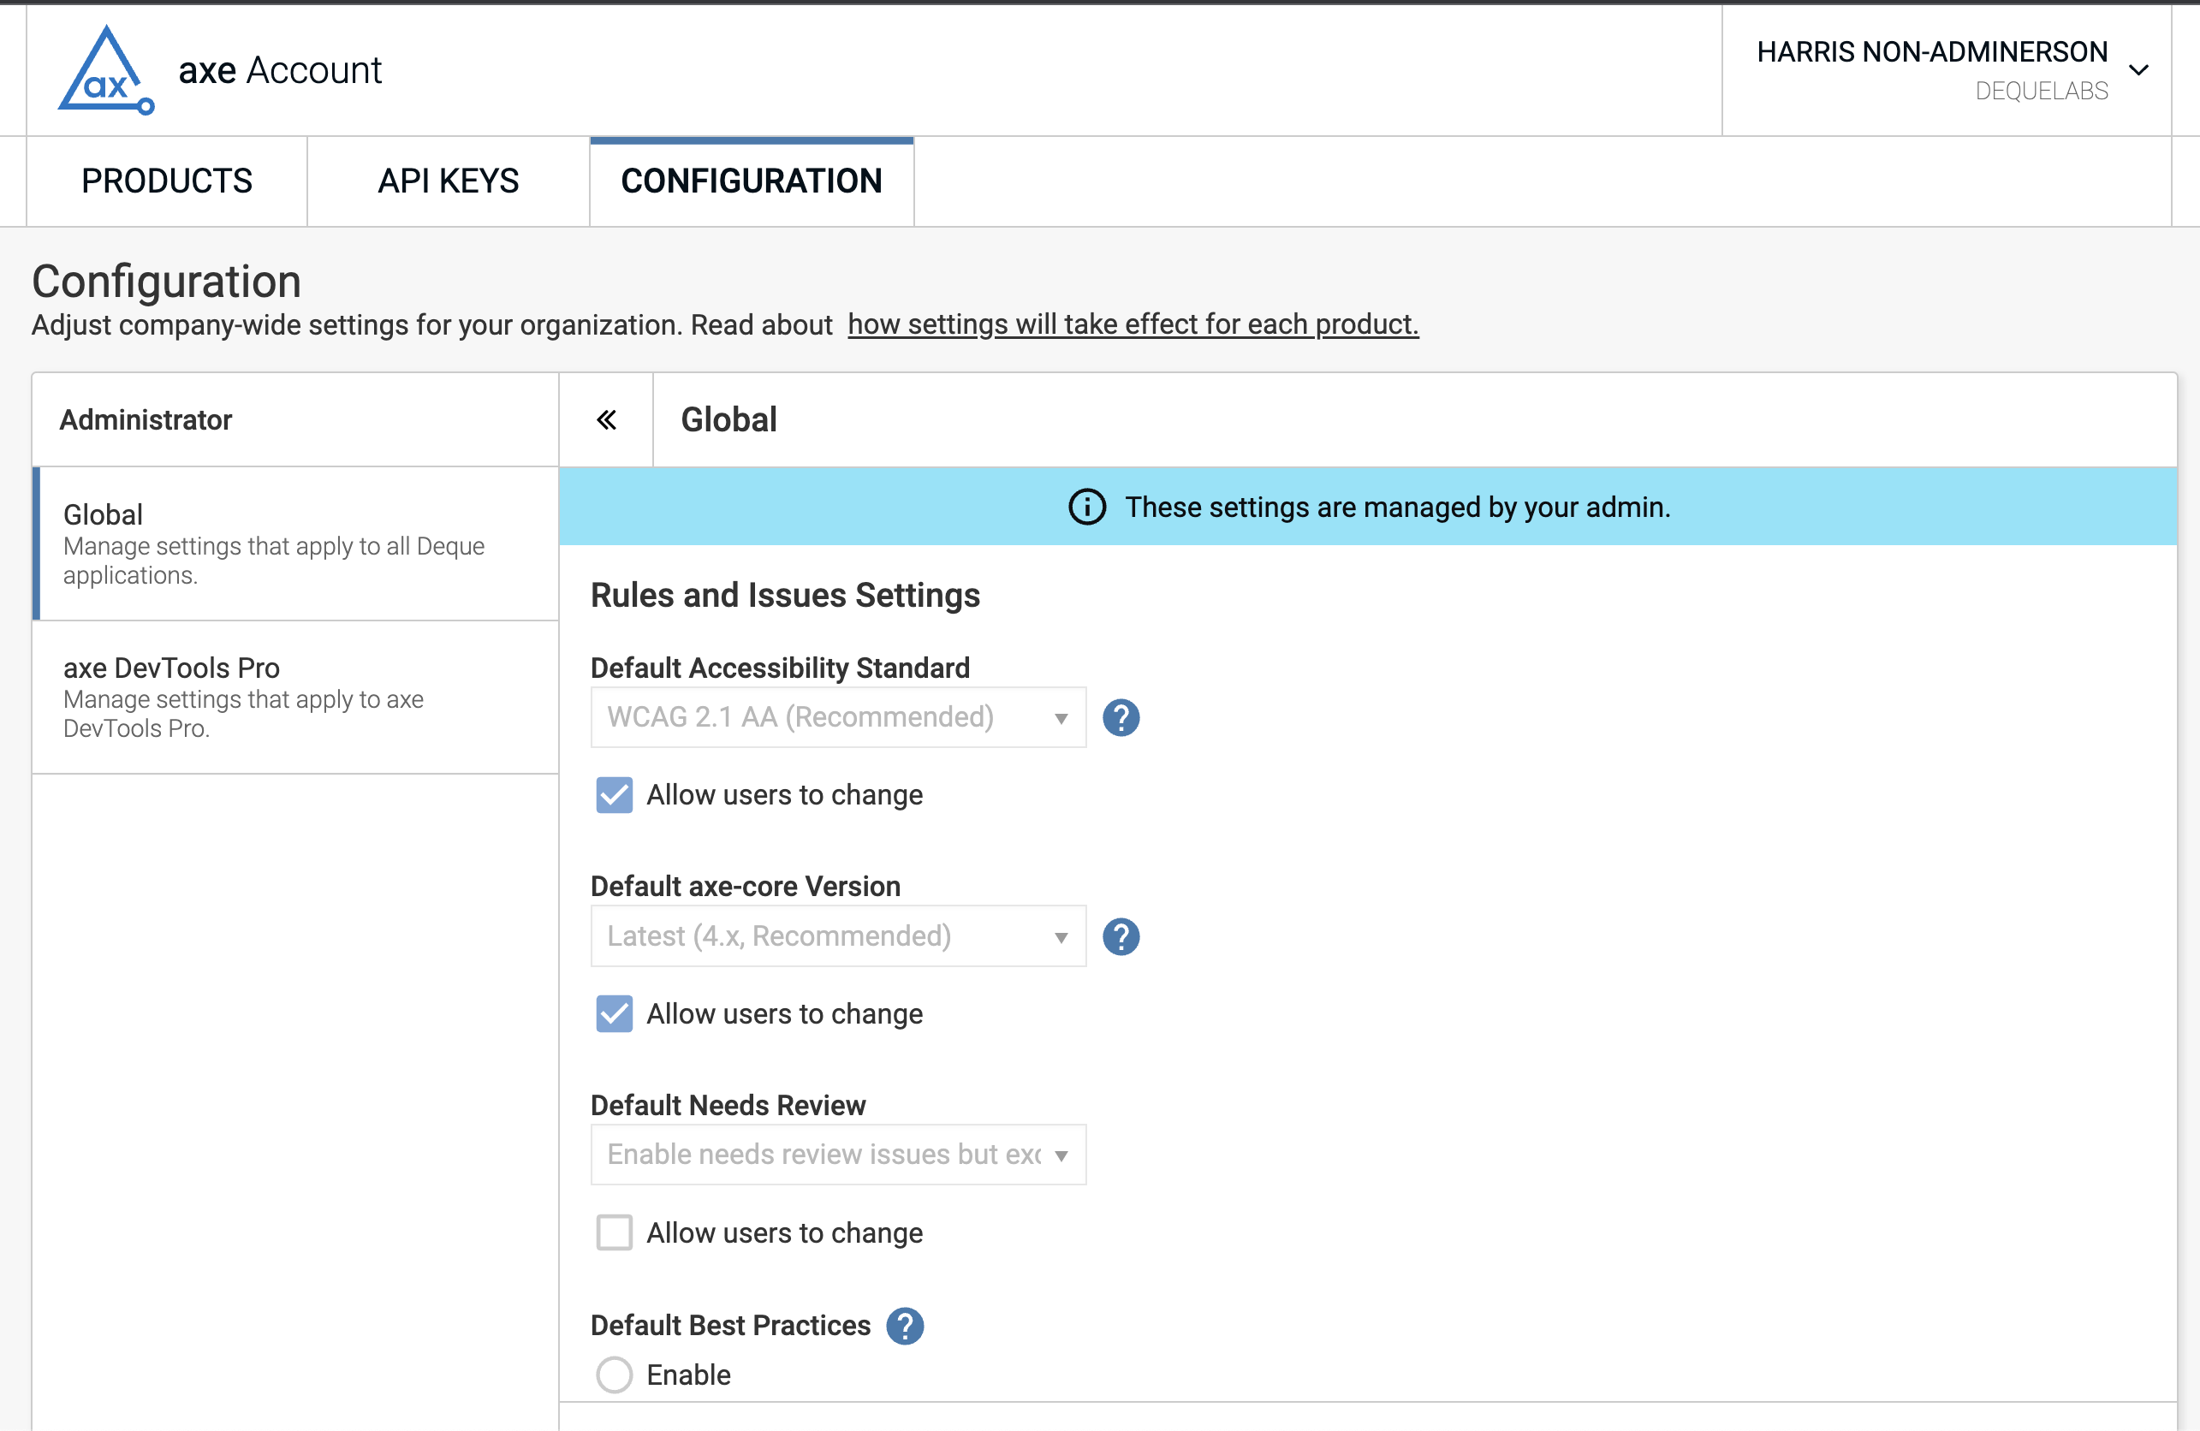Click the info icon in admin banner

[1087, 508]
